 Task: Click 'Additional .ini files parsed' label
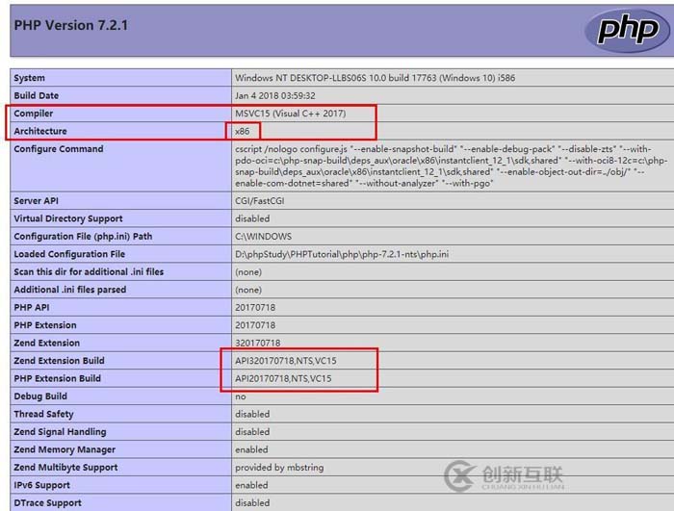tap(70, 290)
